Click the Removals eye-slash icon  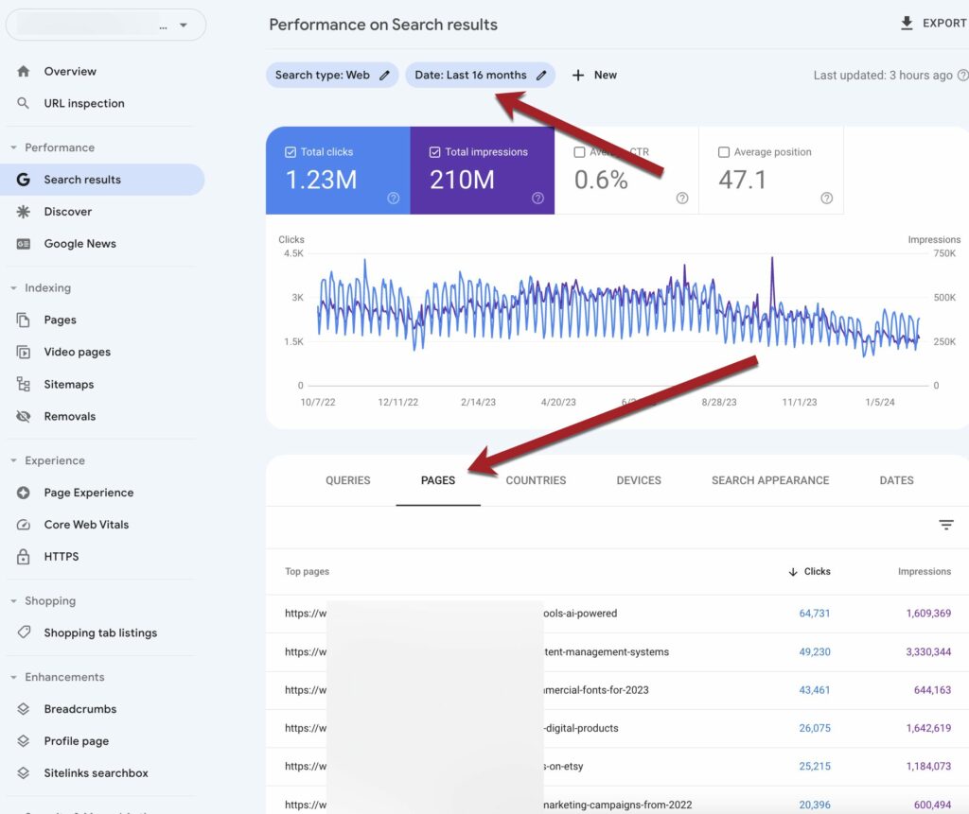[24, 417]
